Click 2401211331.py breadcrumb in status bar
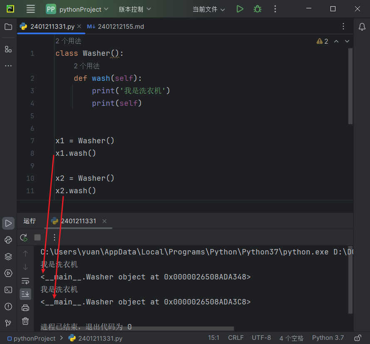The width and height of the screenshot is (370, 344). [x=96, y=338]
